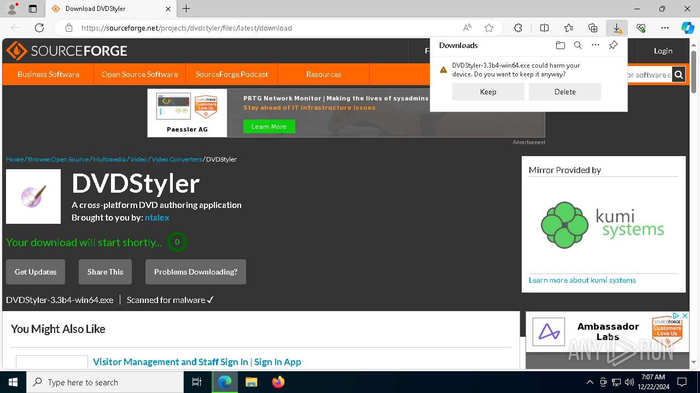Click the Problems Downloading? button
Viewport: 700px width, 393px height.
(x=196, y=272)
